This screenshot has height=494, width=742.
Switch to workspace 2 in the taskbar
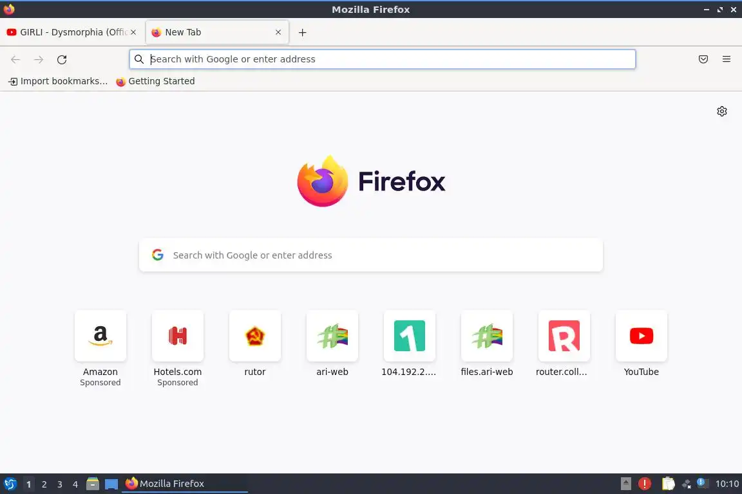44,484
